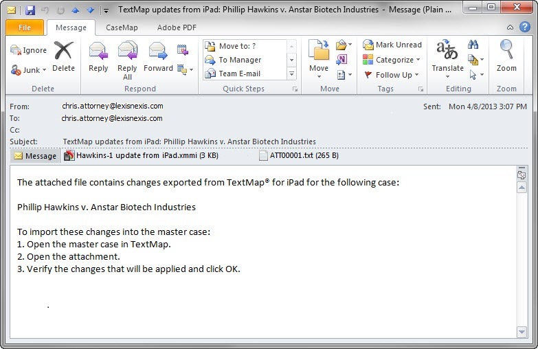Screen dimensions: 538x349
Task: Open the File tab
Action: 25,27
